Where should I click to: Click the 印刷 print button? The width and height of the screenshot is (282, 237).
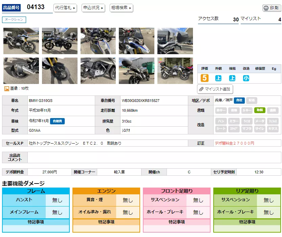pos(272,8)
